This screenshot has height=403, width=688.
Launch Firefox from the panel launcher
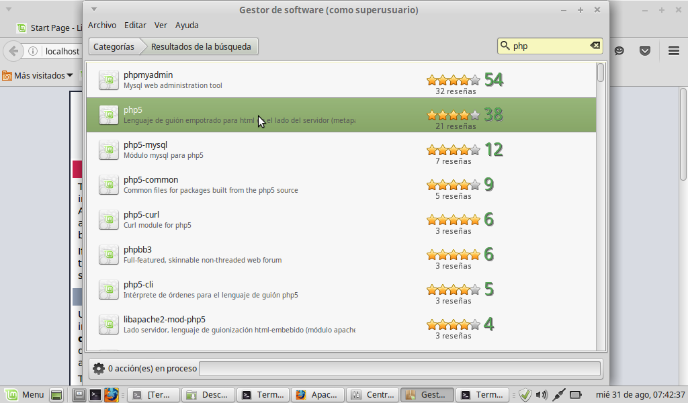(x=112, y=395)
